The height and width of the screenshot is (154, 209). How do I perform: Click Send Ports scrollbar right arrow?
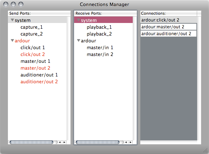[x=64, y=142]
